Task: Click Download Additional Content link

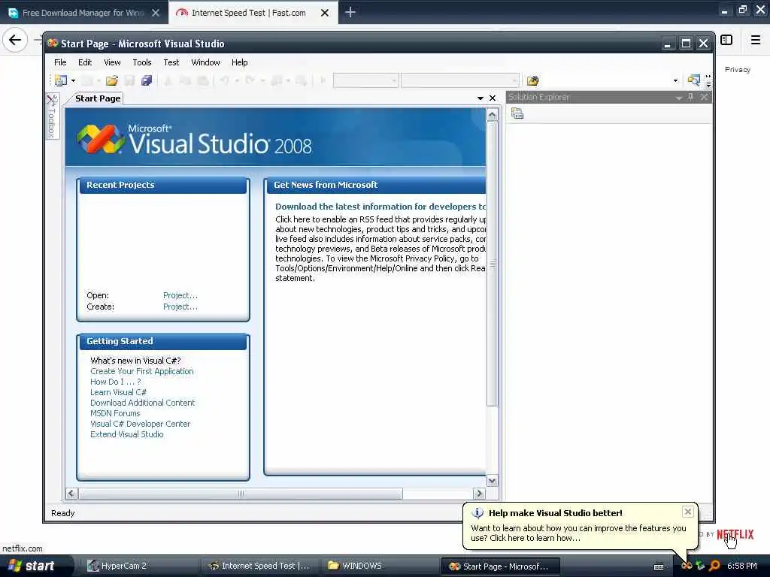Action: click(142, 403)
